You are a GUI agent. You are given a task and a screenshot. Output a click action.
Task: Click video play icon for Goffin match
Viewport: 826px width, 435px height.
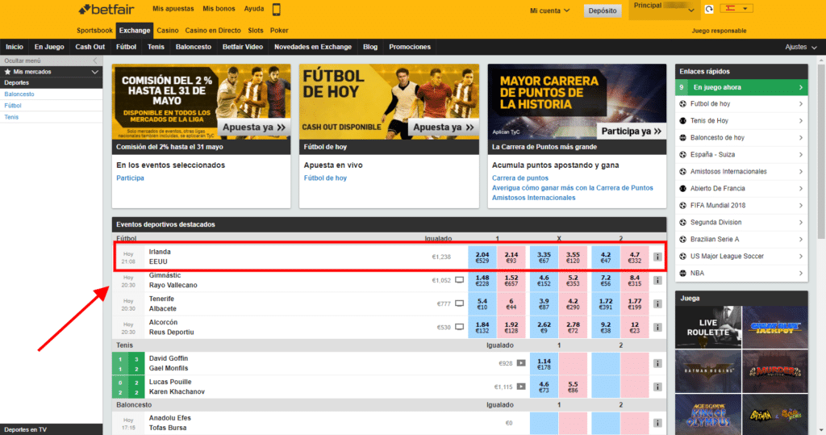pyautogui.click(x=521, y=362)
